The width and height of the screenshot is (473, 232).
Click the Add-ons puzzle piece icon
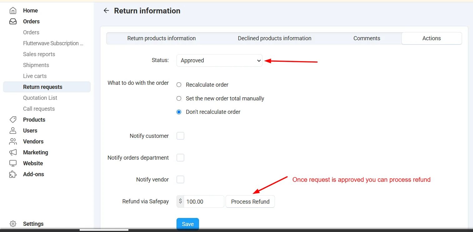(x=13, y=174)
